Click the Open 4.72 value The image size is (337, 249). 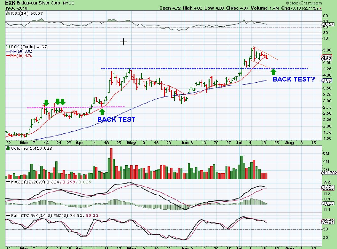click(170, 8)
